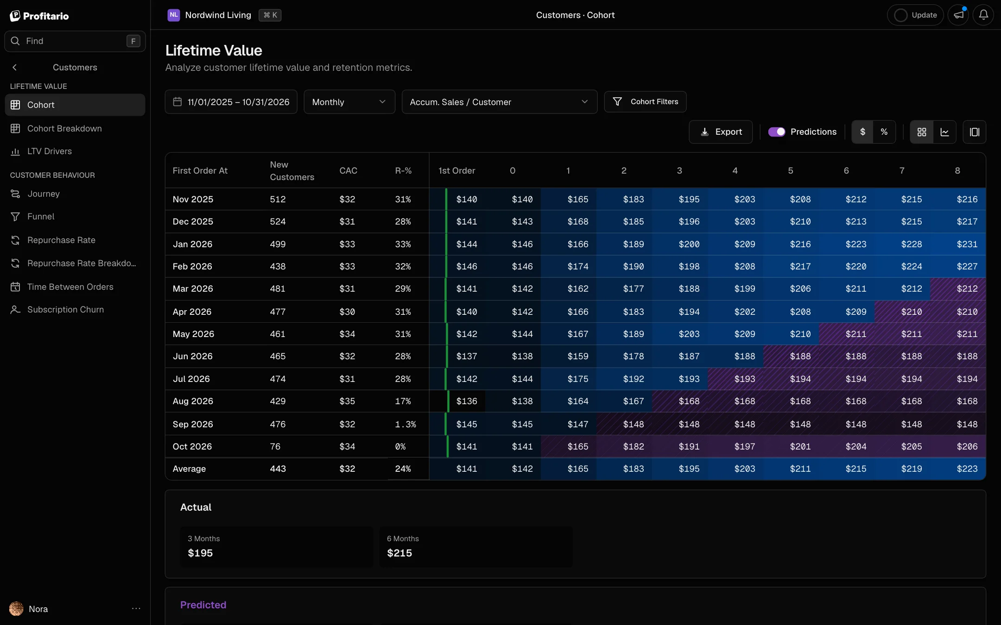Click the Time Between Orders calendar icon
The height and width of the screenshot is (625, 1001).
[15, 287]
